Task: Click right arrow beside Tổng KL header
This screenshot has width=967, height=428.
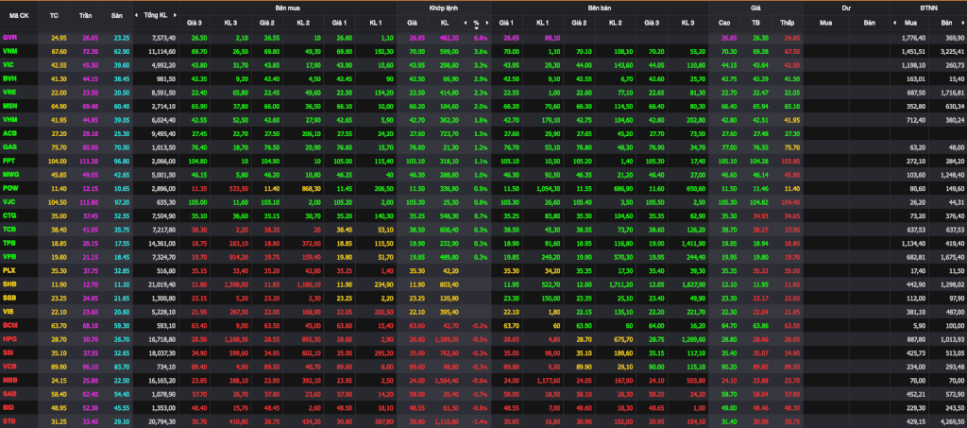Action: tap(173, 15)
